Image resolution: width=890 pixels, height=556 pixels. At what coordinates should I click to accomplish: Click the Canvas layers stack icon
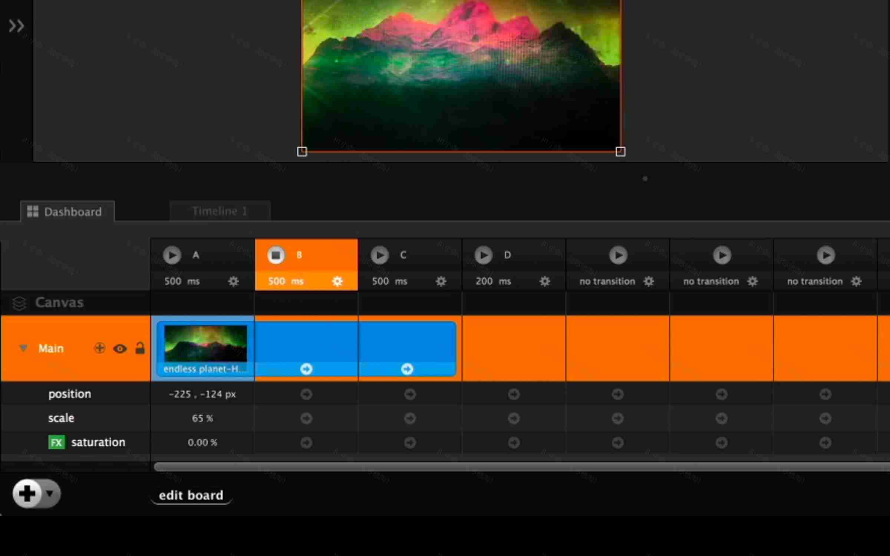[x=19, y=303]
